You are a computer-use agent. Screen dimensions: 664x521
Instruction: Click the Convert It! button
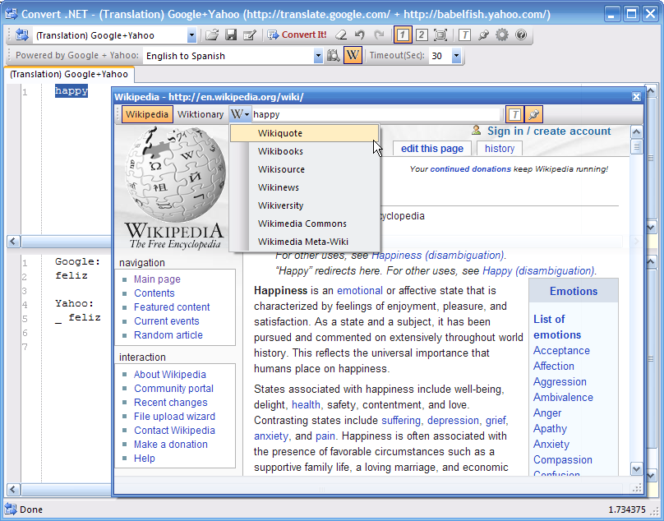tap(297, 35)
